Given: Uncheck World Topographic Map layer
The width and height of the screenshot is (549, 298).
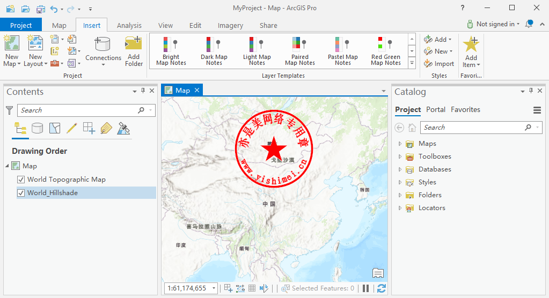Looking at the screenshot, I should pyautogui.click(x=21, y=180).
